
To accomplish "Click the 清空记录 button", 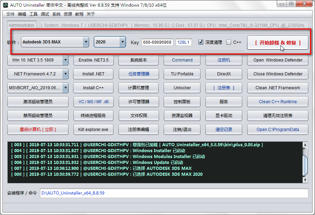I will (x=223, y=129).
